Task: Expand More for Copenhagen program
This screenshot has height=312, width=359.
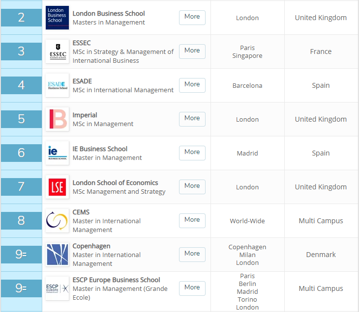Action: 192,255
